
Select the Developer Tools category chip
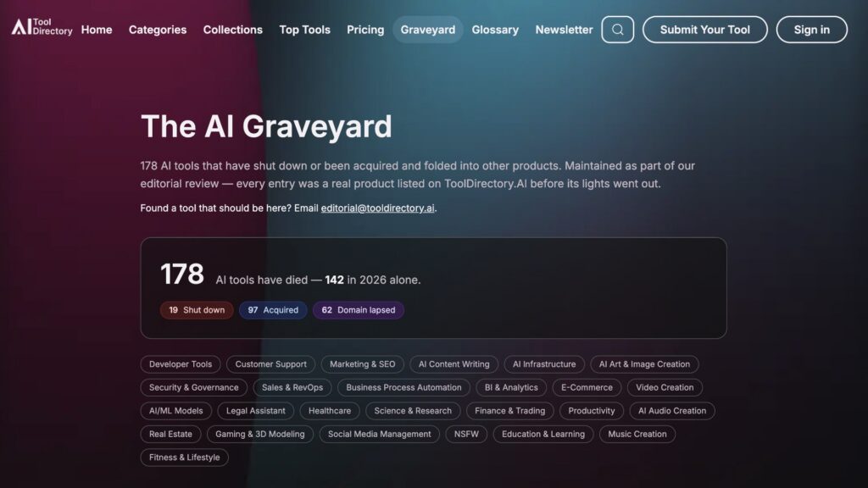(181, 364)
